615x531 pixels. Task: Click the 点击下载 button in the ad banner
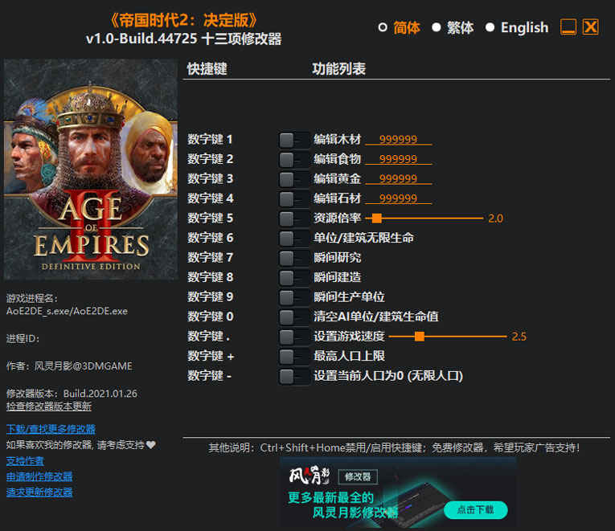tap(475, 510)
